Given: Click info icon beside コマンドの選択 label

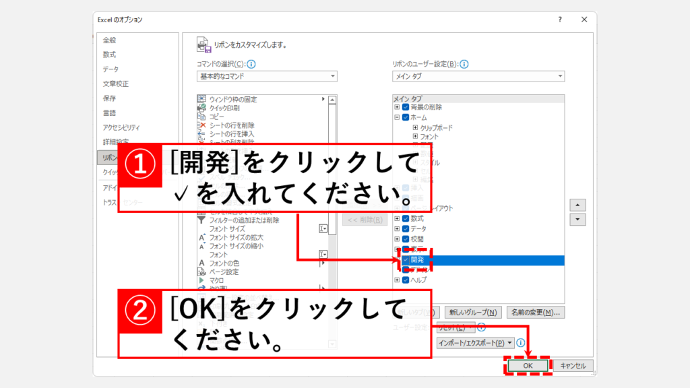Looking at the screenshot, I should pyautogui.click(x=251, y=65).
